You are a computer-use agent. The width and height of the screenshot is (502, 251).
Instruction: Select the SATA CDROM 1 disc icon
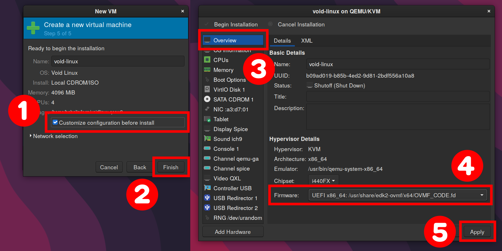(x=207, y=99)
